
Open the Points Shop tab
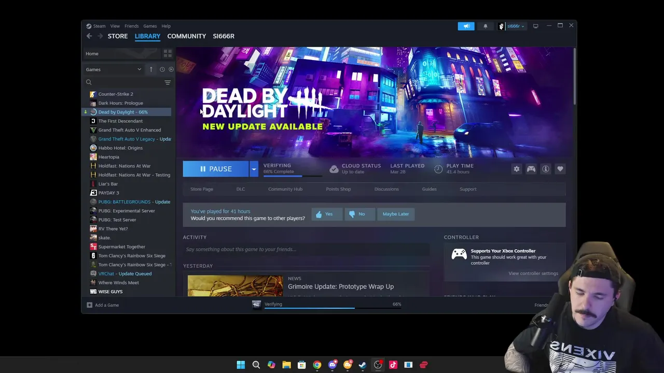point(338,189)
